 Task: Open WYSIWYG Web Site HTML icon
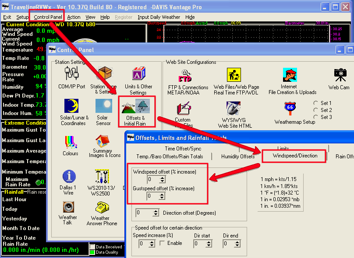pyautogui.click(x=234, y=108)
